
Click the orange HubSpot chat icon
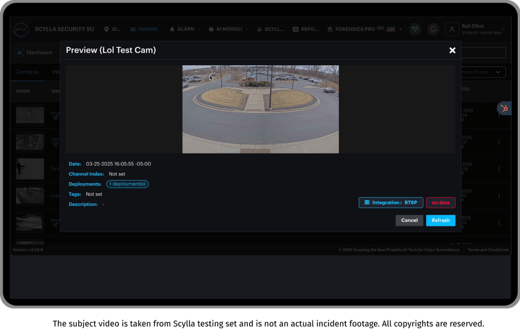click(504, 108)
